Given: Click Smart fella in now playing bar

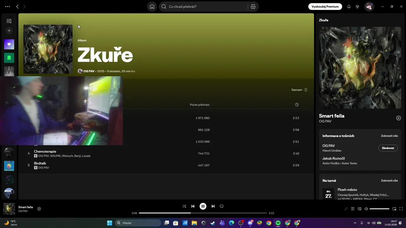Looking at the screenshot, I should click(x=25, y=207).
